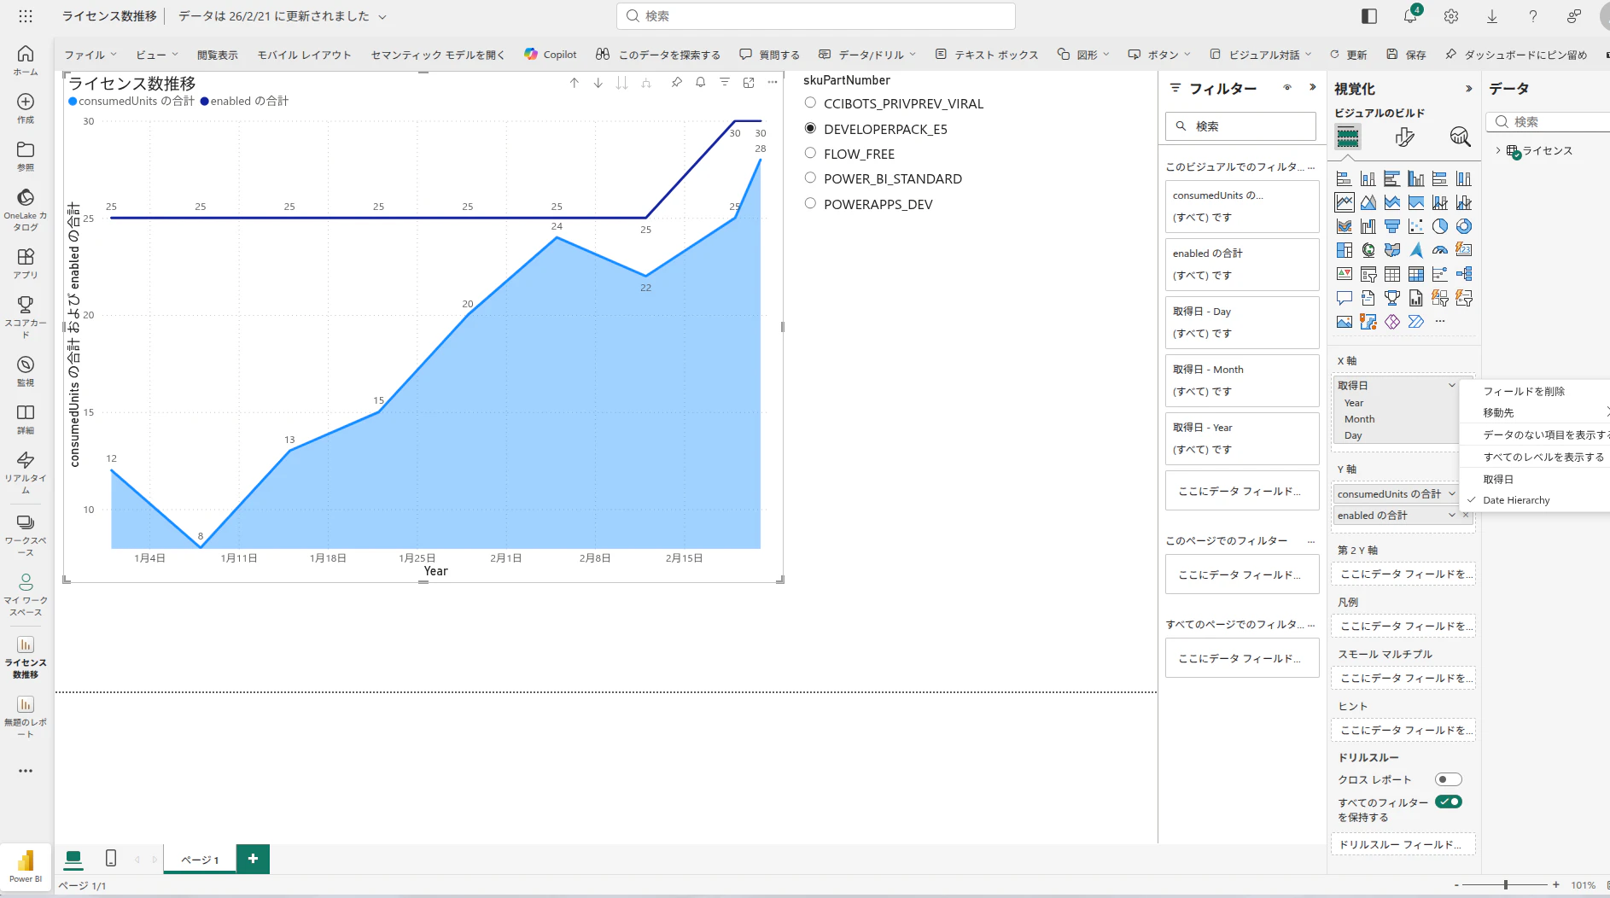Collapse the Filters pane with chevrons
The image size is (1610, 898).
pos(1313,88)
